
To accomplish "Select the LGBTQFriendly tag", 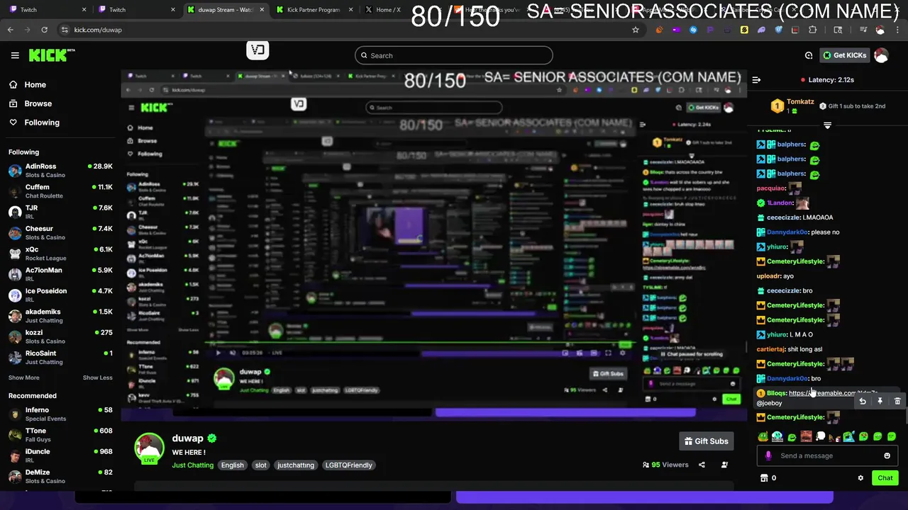I will (x=348, y=465).
